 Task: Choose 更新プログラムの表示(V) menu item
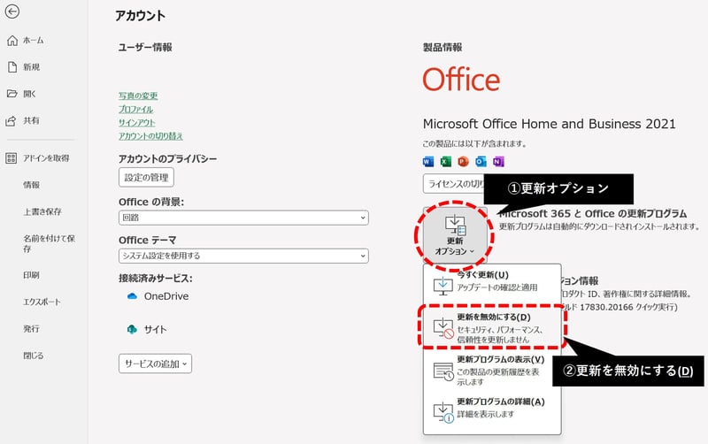point(492,370)
